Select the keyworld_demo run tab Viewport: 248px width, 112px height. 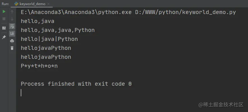tap(32, 4)
